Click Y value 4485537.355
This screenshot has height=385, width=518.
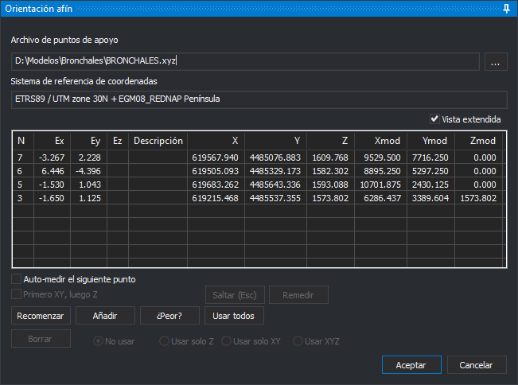[275, 198]
